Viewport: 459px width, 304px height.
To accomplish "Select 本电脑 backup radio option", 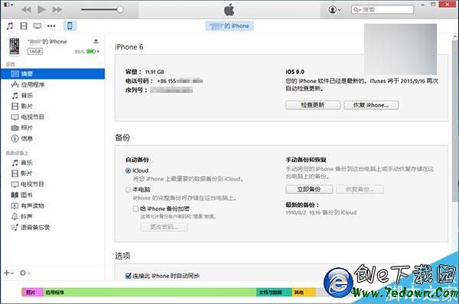I will (x=128, y=189).
